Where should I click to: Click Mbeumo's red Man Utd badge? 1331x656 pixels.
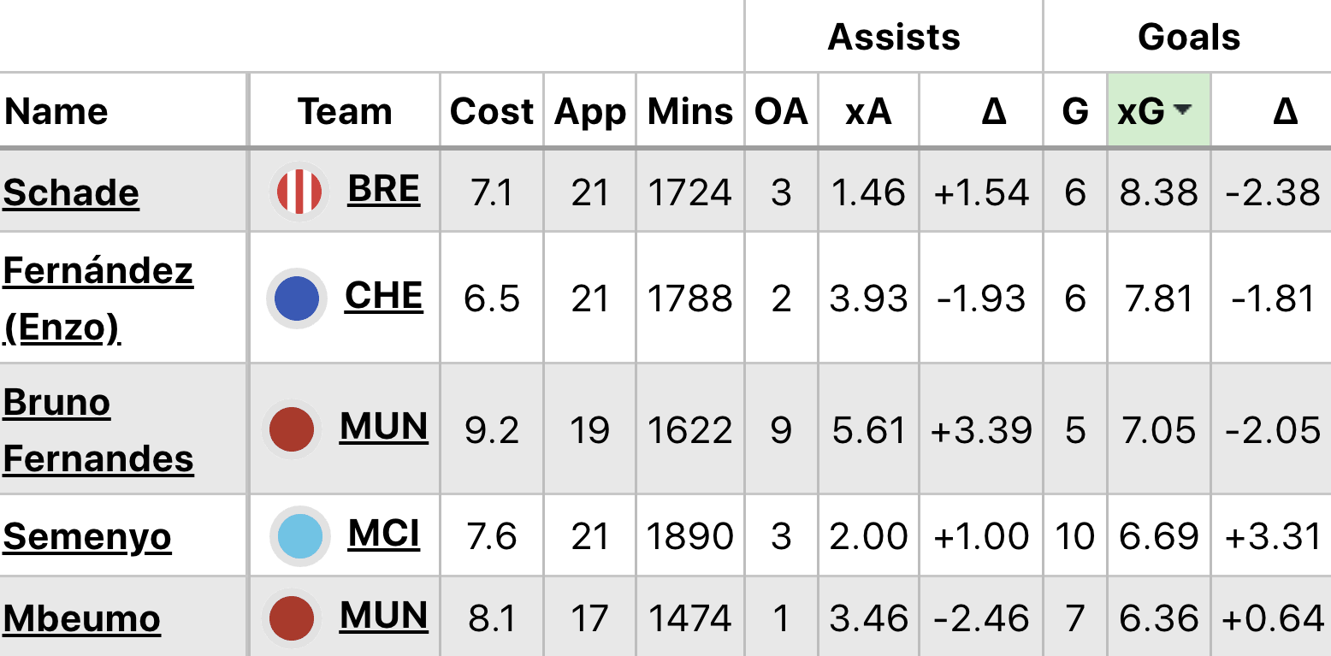[x=292, y=618]
